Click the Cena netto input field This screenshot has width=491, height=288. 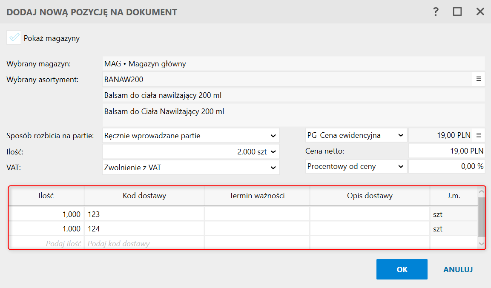coord(446,151)
